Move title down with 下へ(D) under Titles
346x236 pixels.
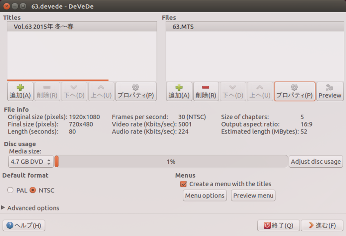pyautogui.click(x=74, y=91)
